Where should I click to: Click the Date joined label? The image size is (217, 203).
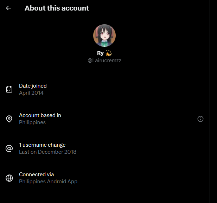pyautogui.click(x=33, y=86)
